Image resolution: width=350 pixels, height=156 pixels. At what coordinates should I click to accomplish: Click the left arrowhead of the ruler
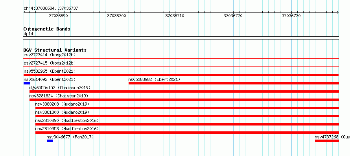24,13
